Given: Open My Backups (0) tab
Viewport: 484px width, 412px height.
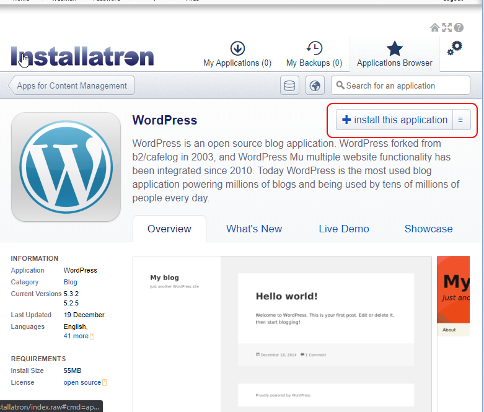Looking at the screenshot, I should pos(314,55).
